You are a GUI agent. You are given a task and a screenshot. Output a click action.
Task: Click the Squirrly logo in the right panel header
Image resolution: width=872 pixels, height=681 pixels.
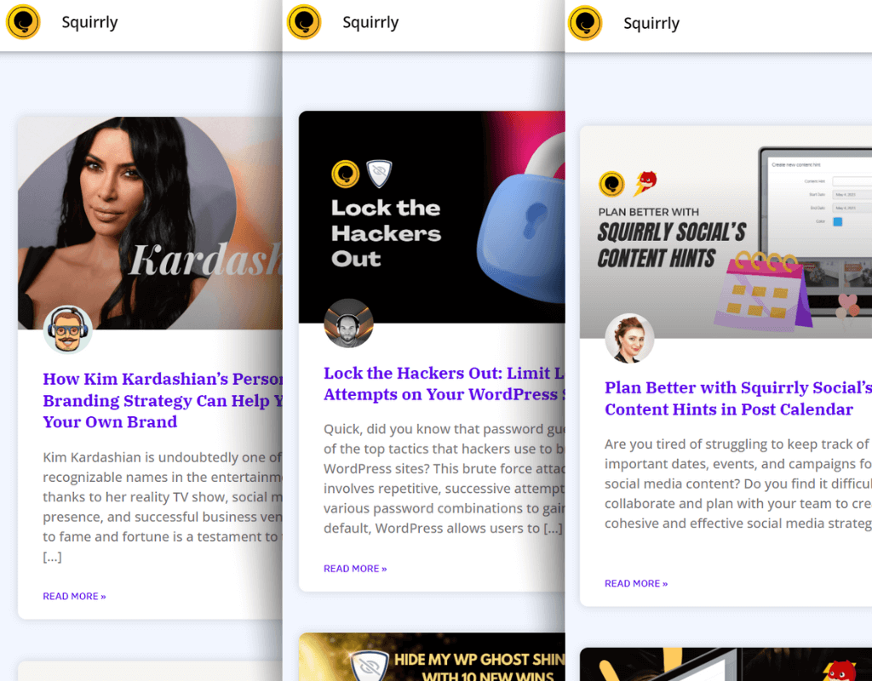585,23
